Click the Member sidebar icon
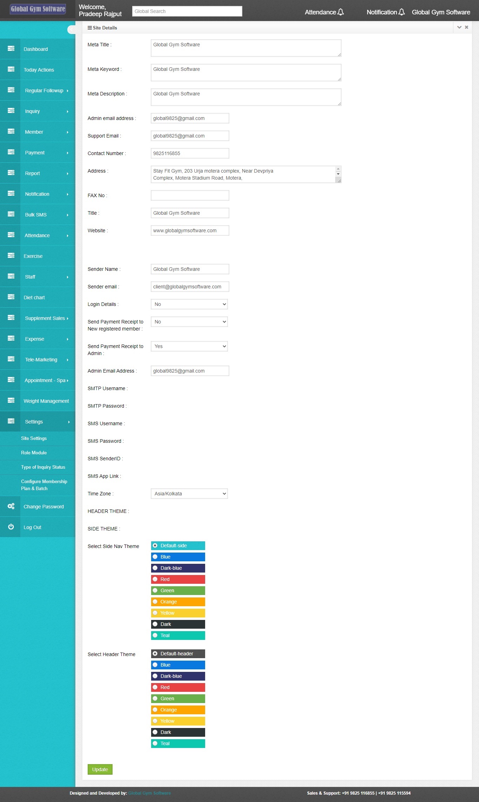This screenshot has height=802, width=479. tap(11, 131)
